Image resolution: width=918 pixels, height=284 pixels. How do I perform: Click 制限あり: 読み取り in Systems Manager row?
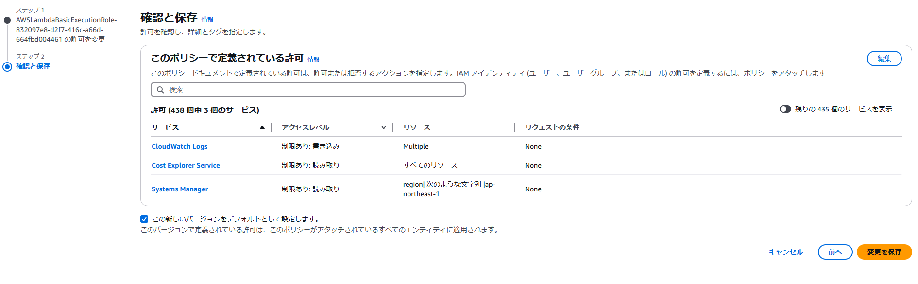(x=310, y=189)
